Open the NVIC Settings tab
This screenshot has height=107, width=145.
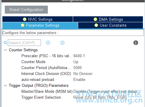pyautogui.click(x=37, y=19)
